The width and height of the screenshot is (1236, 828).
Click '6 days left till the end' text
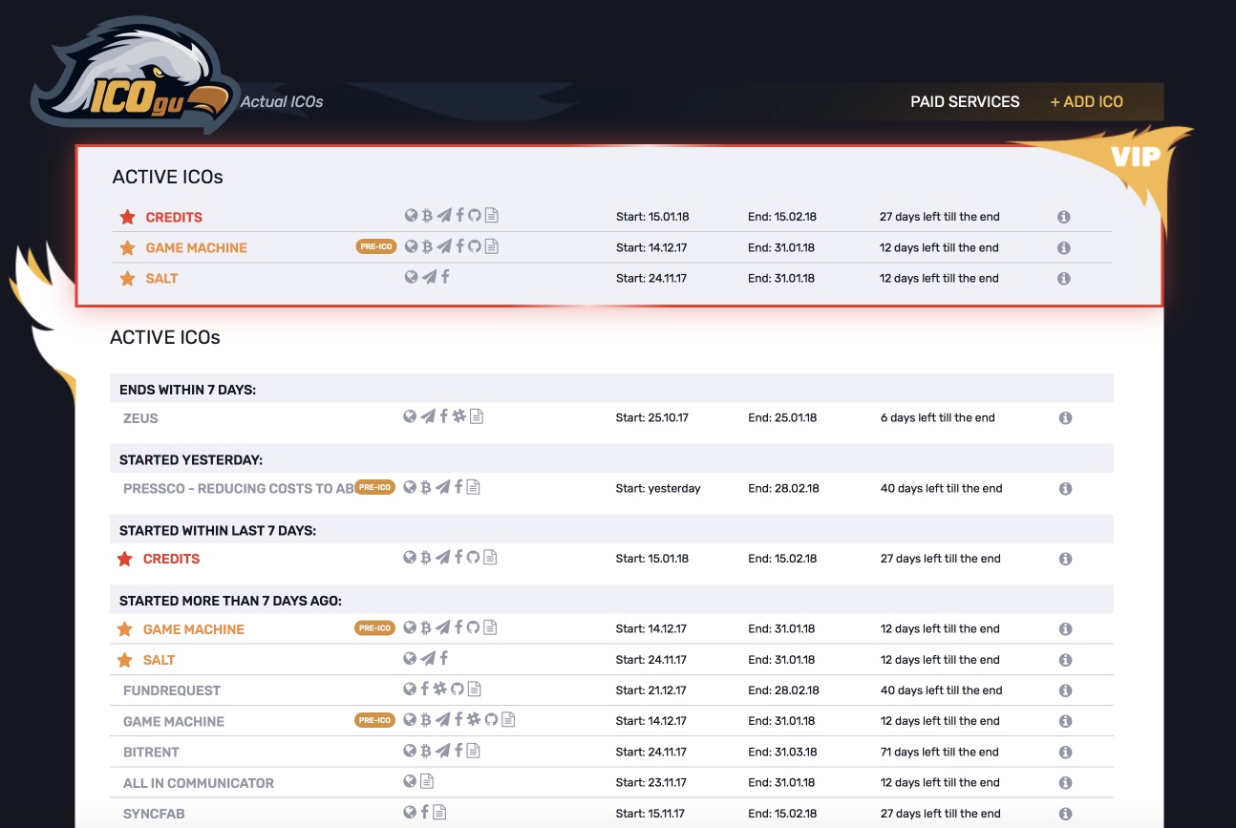(938, 417)
